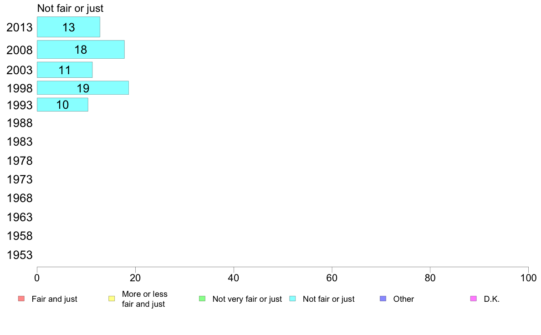Click the yellow More or less fair swatch

[112, 299]
